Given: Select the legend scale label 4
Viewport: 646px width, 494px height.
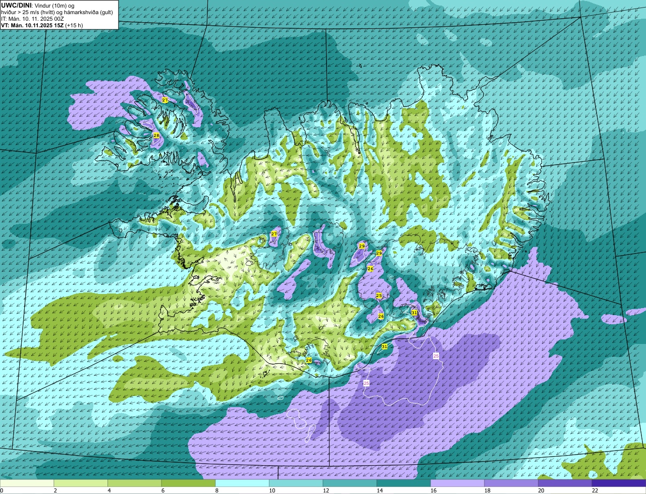Looking at the screenshot, I should (109, 490).
